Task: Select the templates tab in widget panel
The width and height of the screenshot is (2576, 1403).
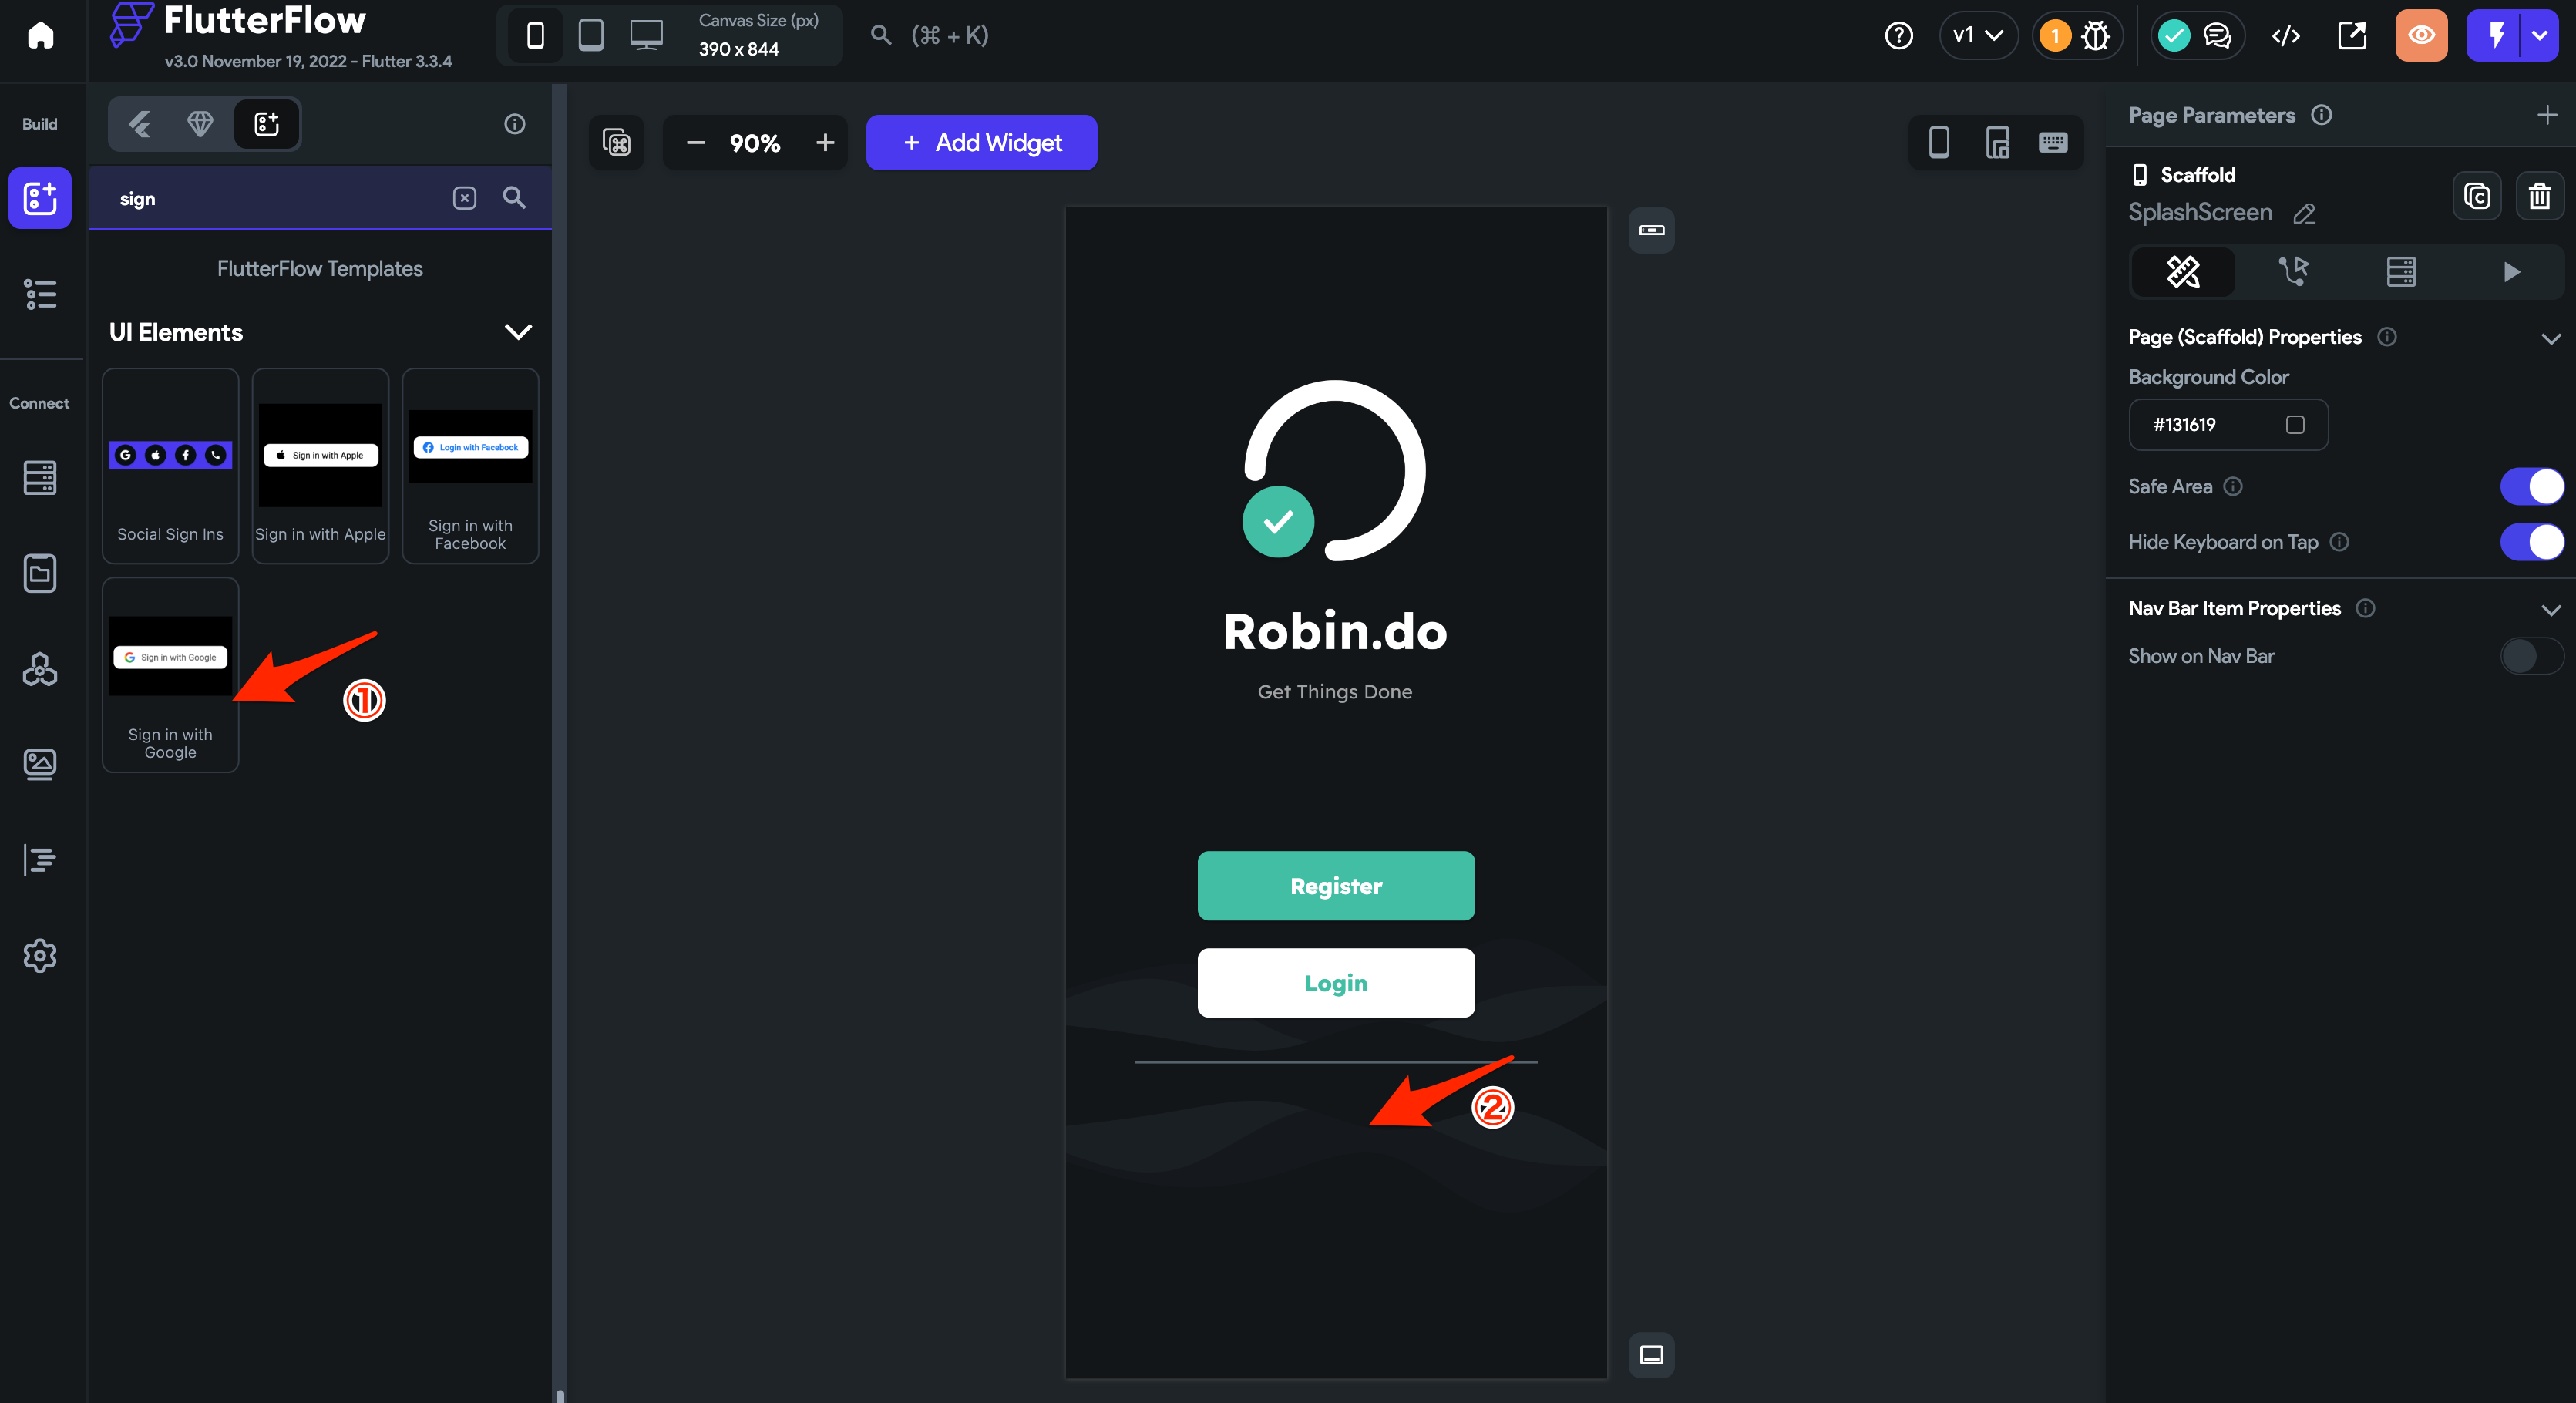Action: click(266, 124)
